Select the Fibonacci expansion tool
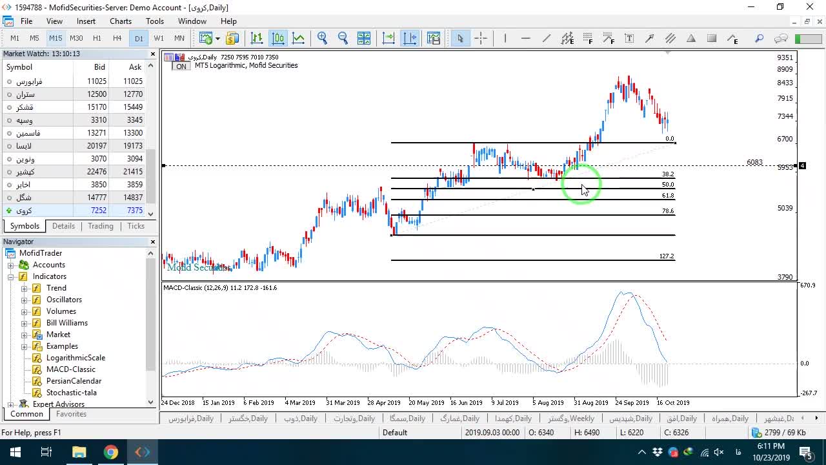 click(609, 38)
